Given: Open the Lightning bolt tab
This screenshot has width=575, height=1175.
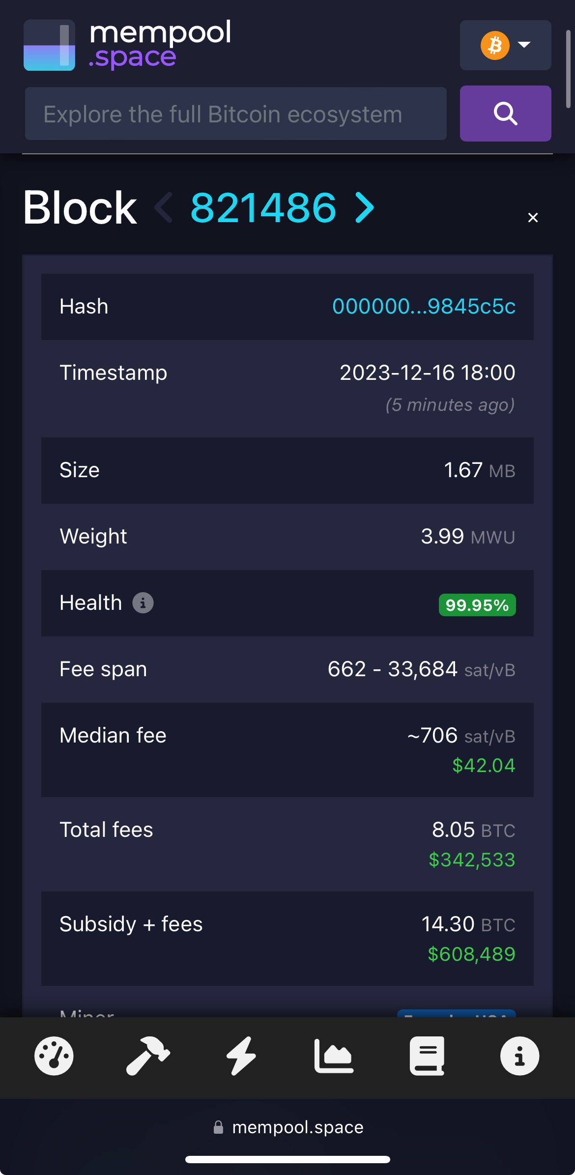Looking at the screenshot, I should (x=241, y=1056).
